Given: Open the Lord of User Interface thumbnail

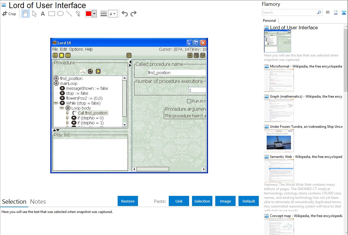Looking at the screenshot, I should tap(277, 41).
